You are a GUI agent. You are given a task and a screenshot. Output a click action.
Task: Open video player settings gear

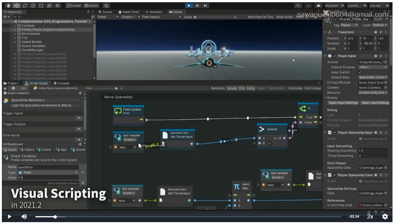pos(385,217)
